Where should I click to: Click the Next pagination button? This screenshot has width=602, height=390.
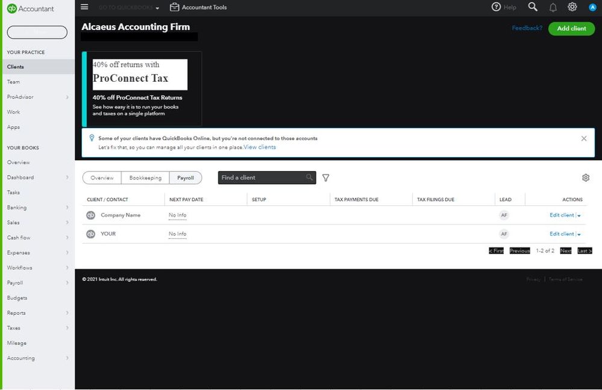click(565, 250)
